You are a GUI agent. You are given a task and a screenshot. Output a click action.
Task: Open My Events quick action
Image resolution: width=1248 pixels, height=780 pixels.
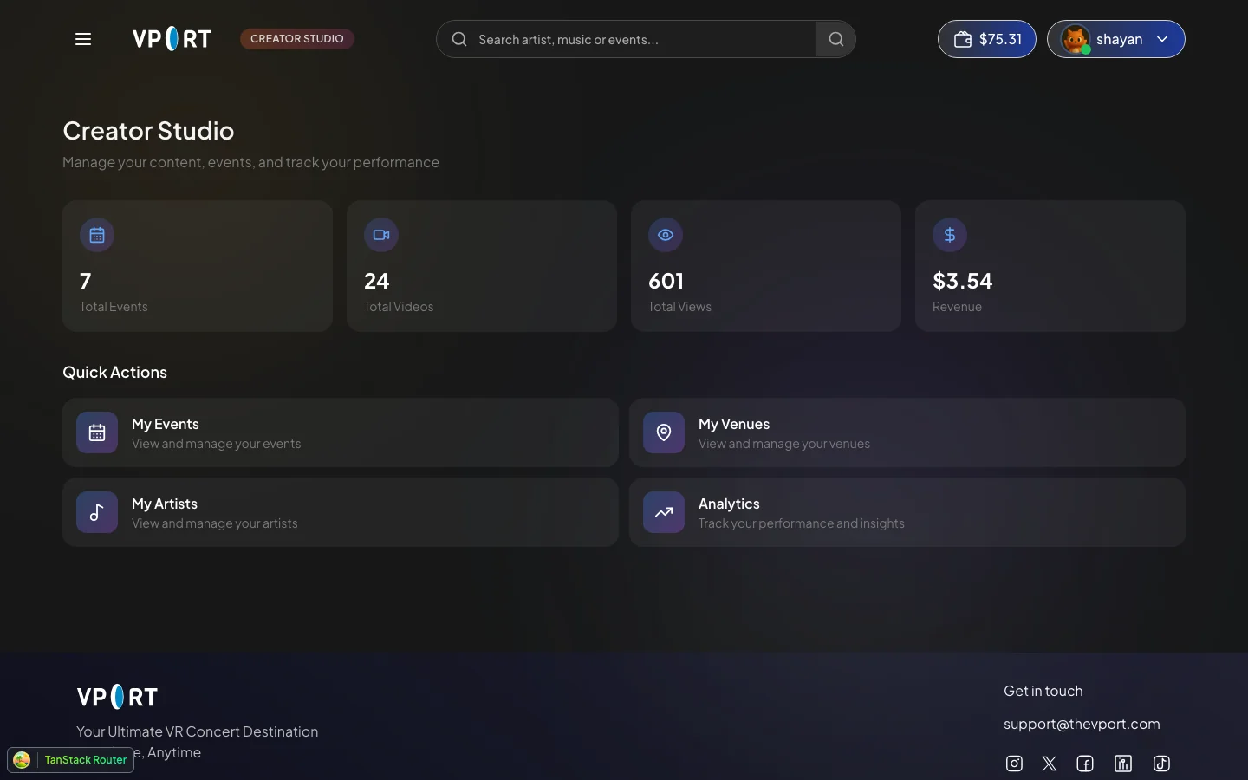(x=341, y=432)
